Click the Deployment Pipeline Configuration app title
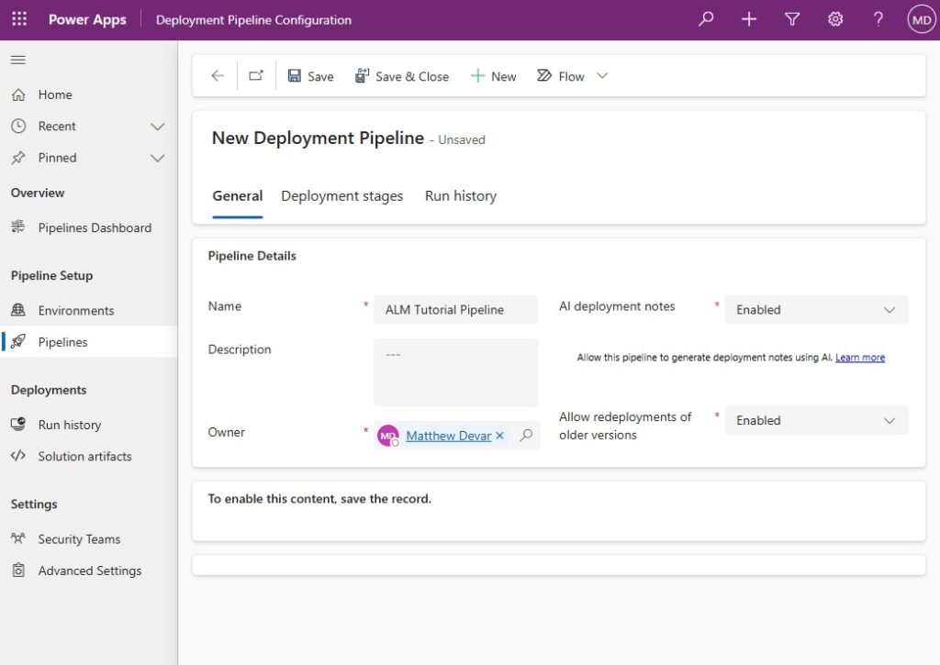The height and width of the screenshot is (665, 940). (253, 20)
